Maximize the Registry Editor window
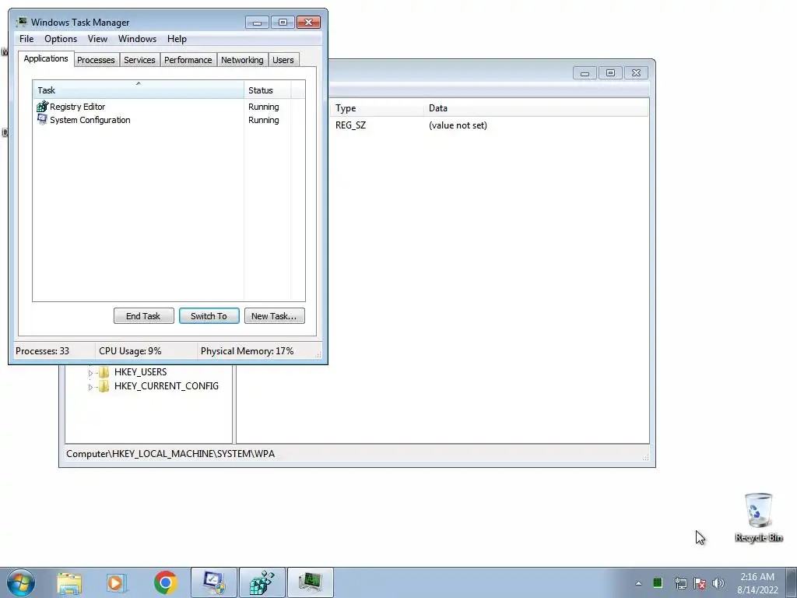797x598 pixels. 610,73
